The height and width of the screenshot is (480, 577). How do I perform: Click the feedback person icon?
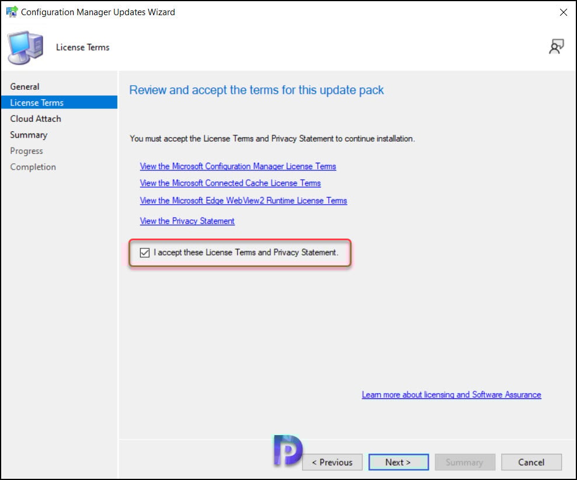pos(556,47)
